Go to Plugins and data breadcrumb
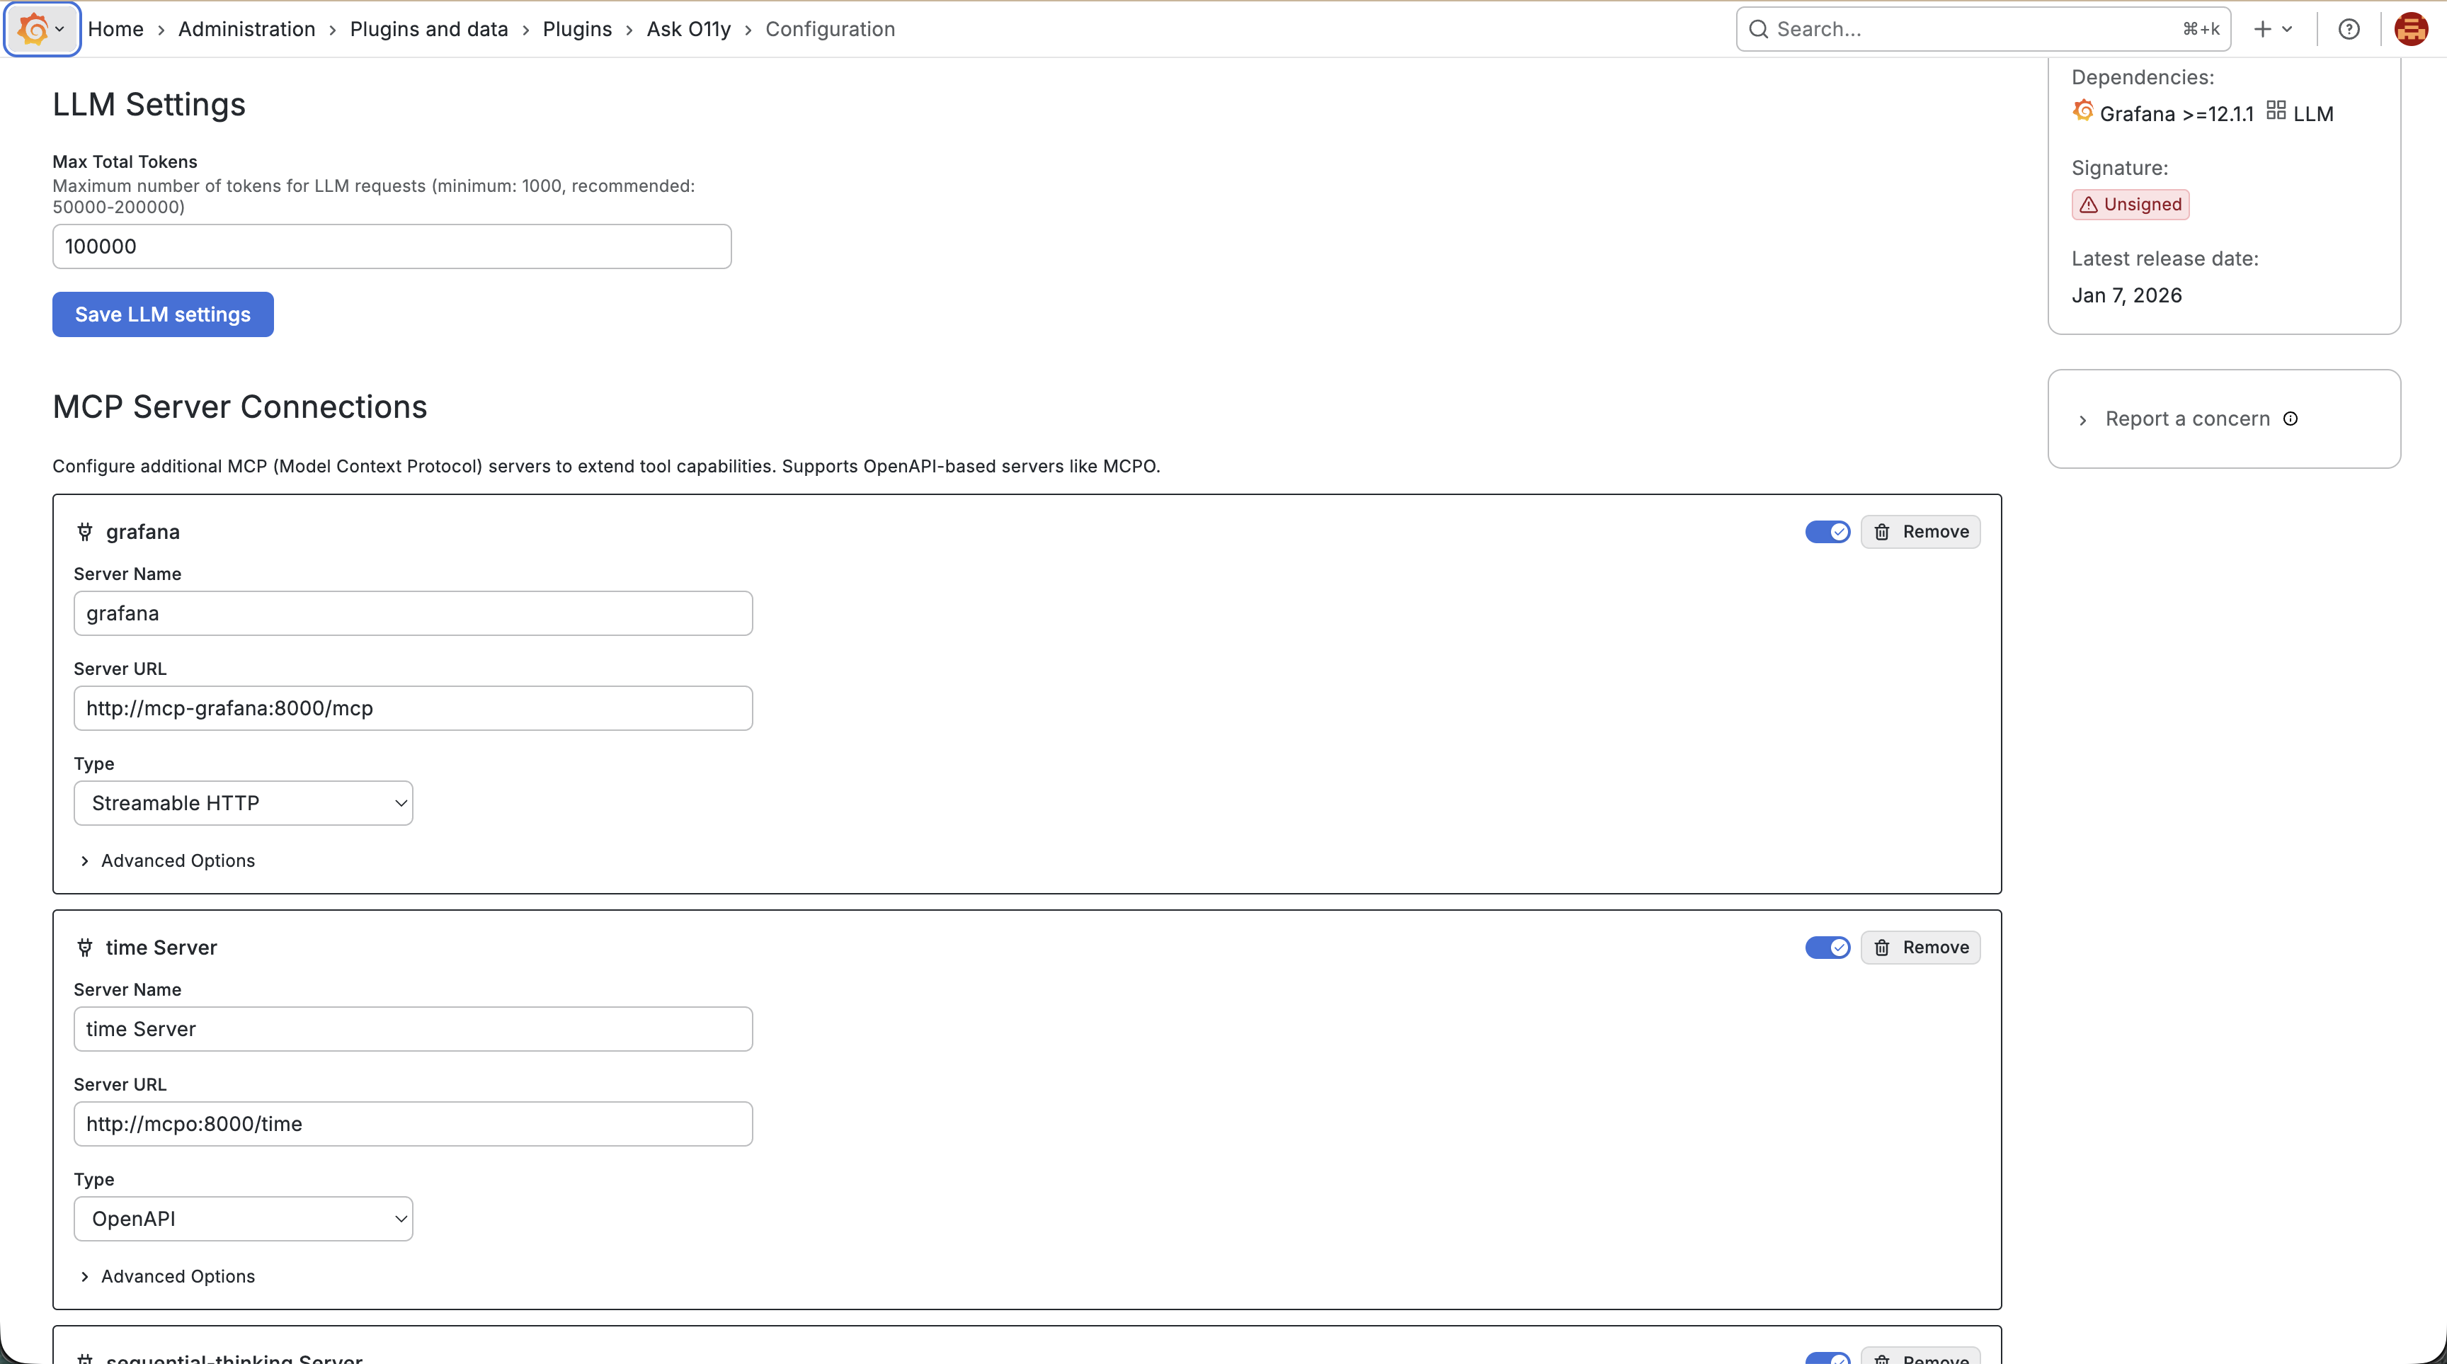 428,30
